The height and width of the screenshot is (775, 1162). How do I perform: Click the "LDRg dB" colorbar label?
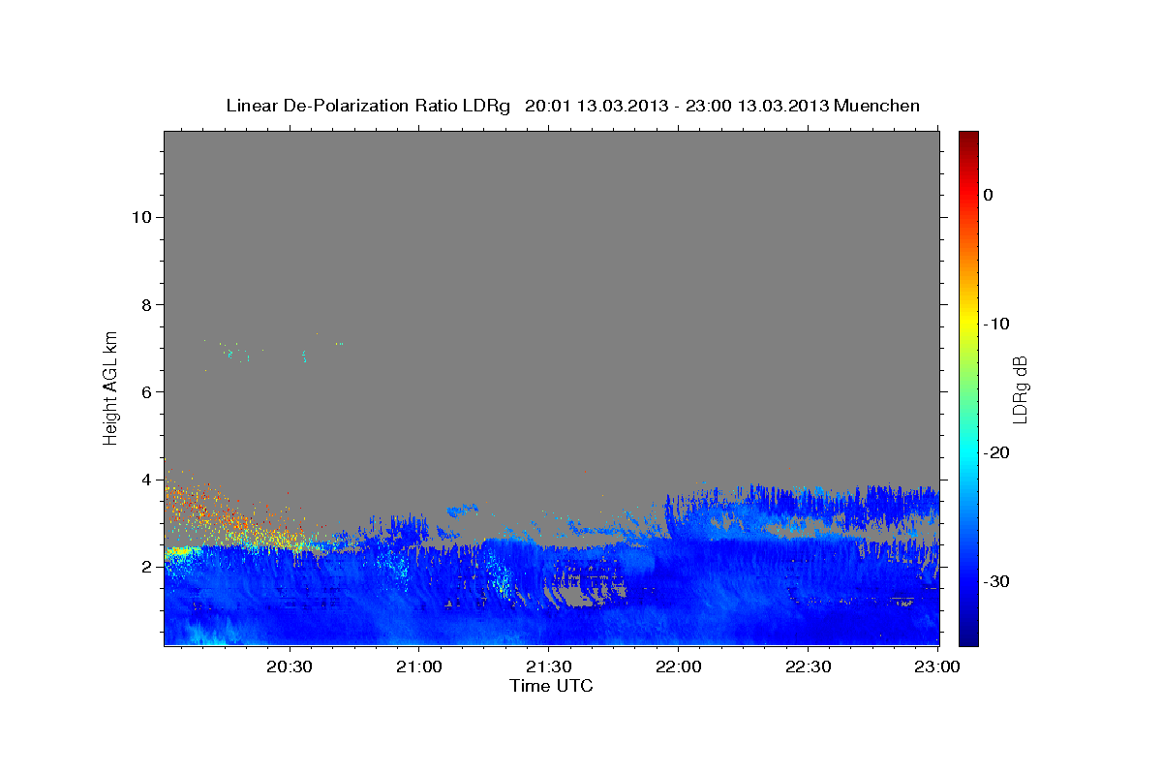click(x=1019, y=389)
